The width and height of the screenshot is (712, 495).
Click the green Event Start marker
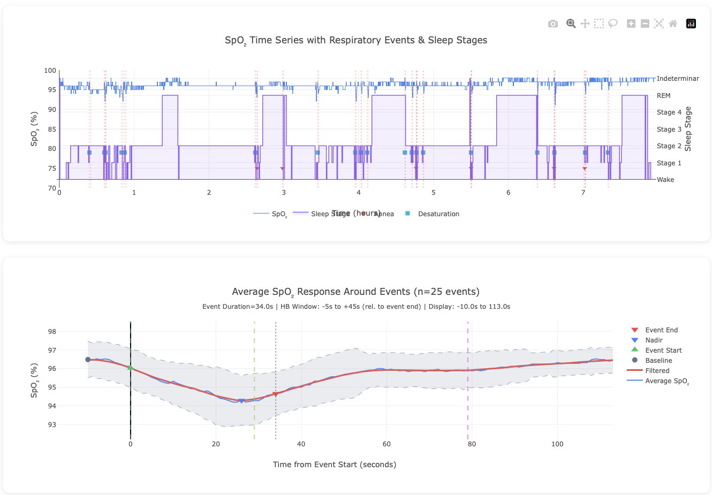(x=131, y=368)
